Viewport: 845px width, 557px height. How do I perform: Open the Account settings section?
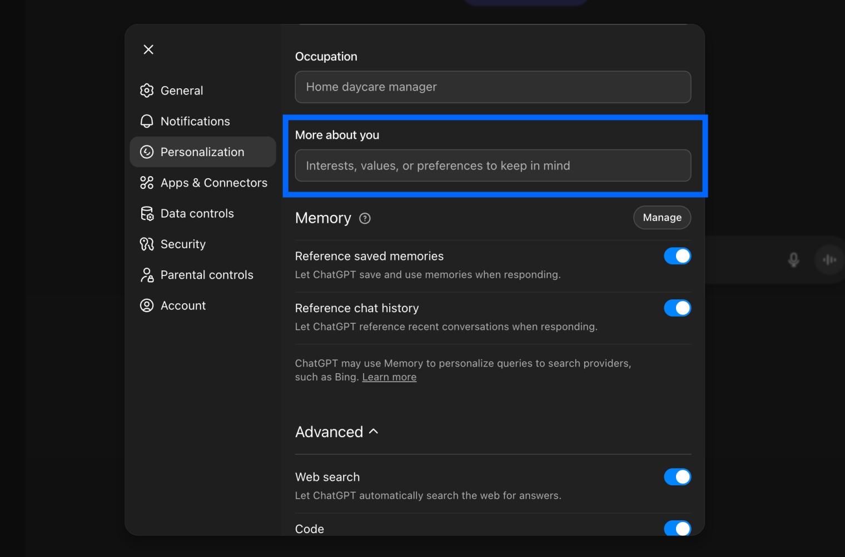[183, 305]
